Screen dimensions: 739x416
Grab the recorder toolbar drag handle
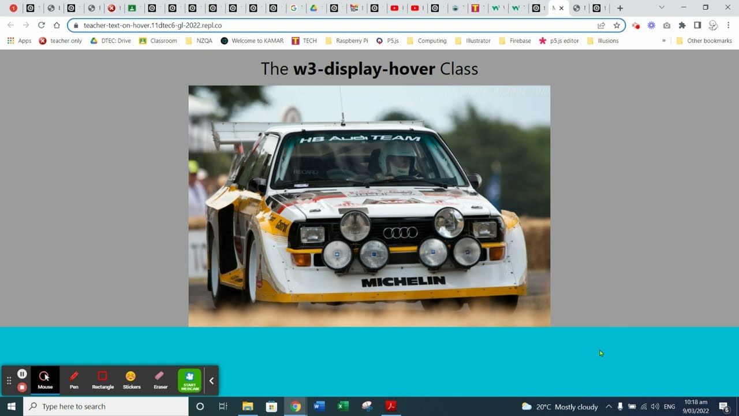[x=9, y=381]
